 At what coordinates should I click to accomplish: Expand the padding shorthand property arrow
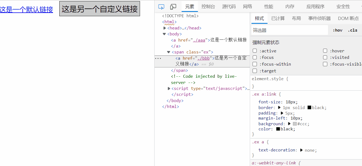pyautogui.click(x=282, y=113)
